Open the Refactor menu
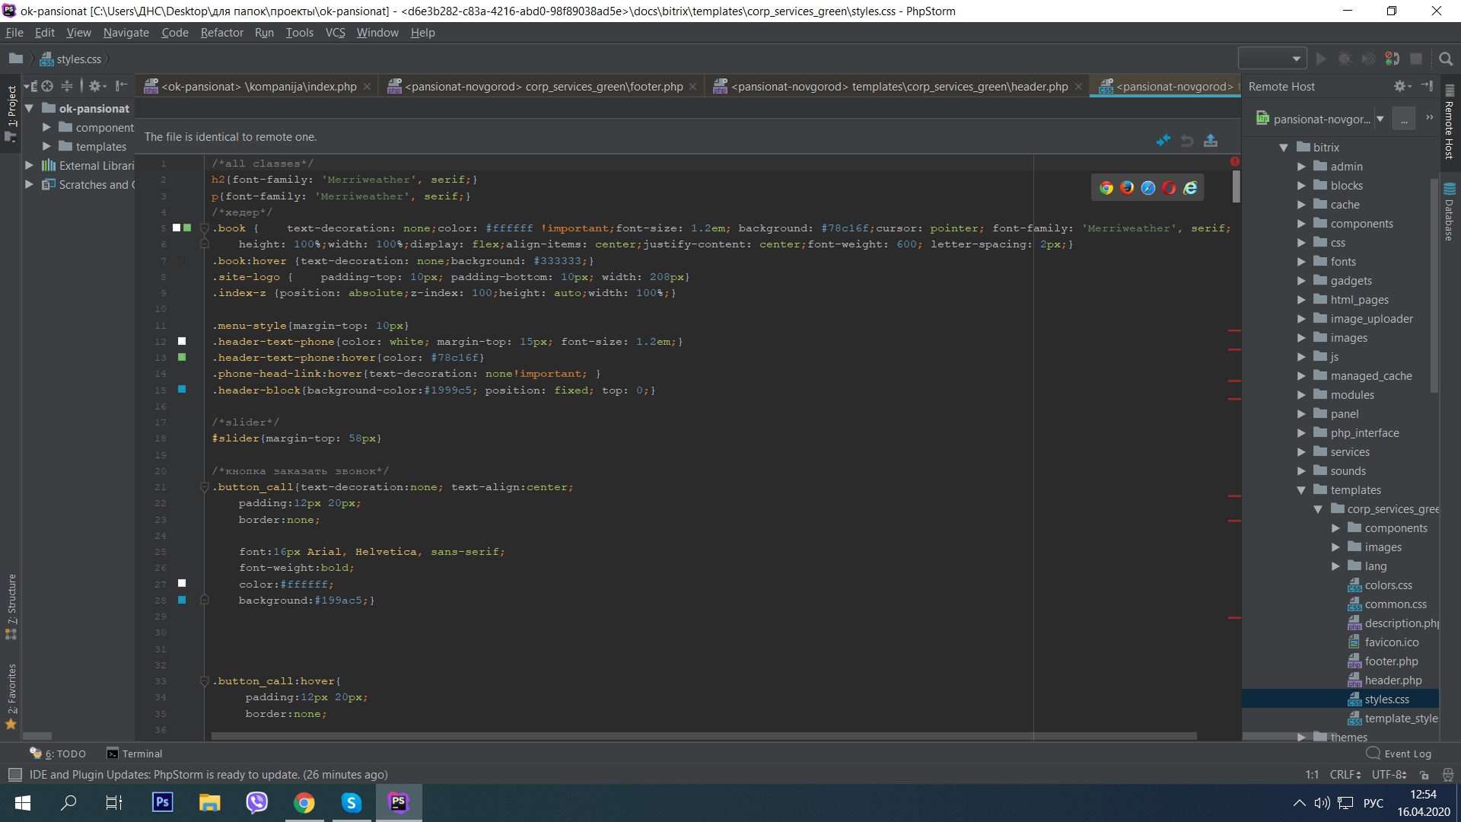Viewport: 1461px width, 822px height. tap(221, 33)
